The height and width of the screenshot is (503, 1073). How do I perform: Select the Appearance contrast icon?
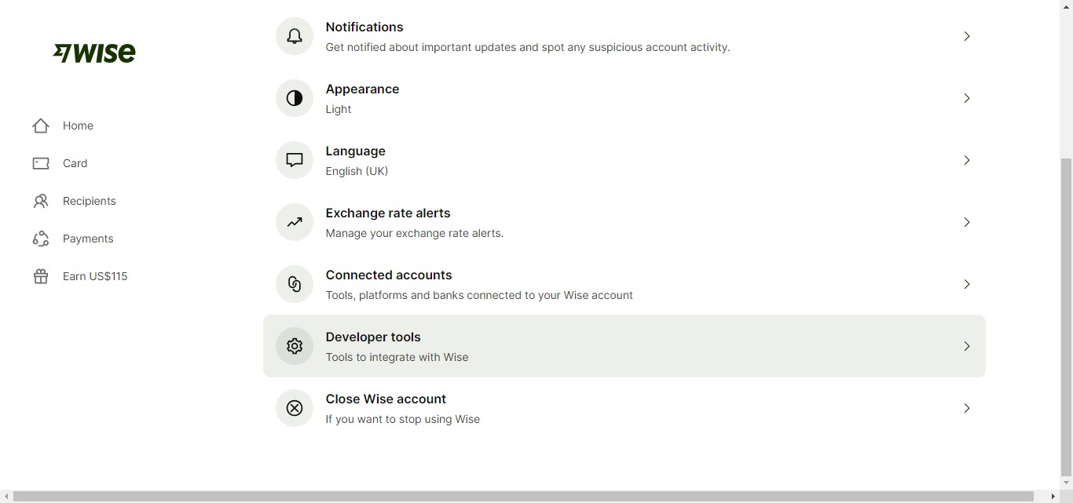click(294, 98)
